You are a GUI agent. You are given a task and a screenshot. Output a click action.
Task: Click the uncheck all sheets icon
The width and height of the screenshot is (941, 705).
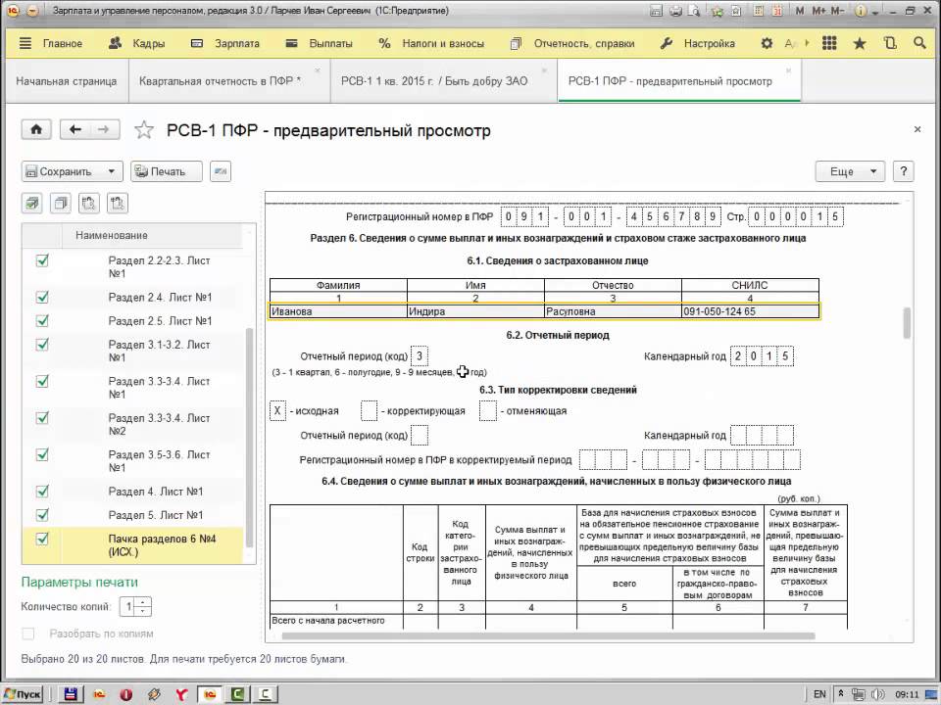[x=60, y=204]
